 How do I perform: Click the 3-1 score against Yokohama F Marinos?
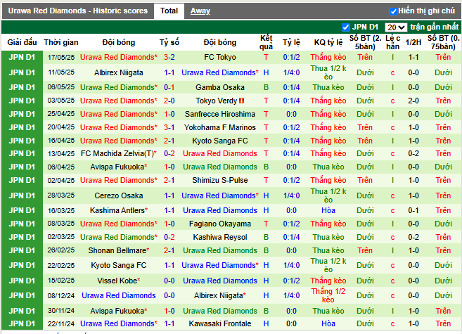point(169,127)
